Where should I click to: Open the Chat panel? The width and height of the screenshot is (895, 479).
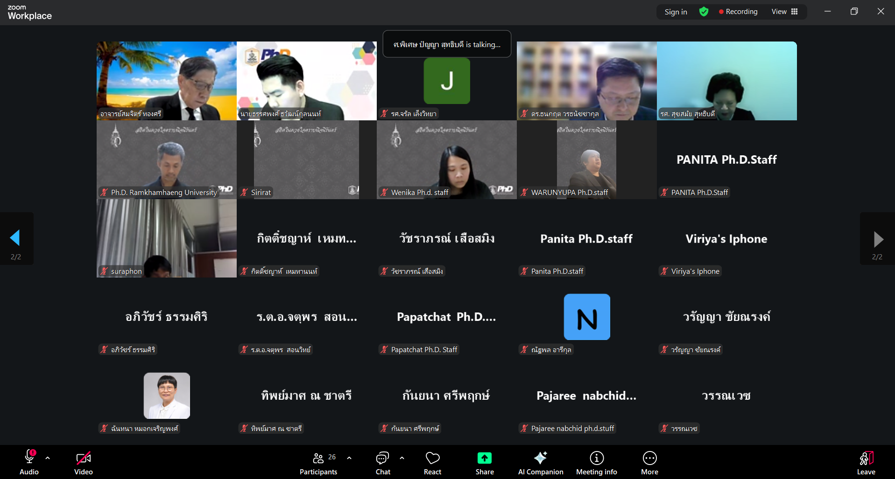click(383, 463)
